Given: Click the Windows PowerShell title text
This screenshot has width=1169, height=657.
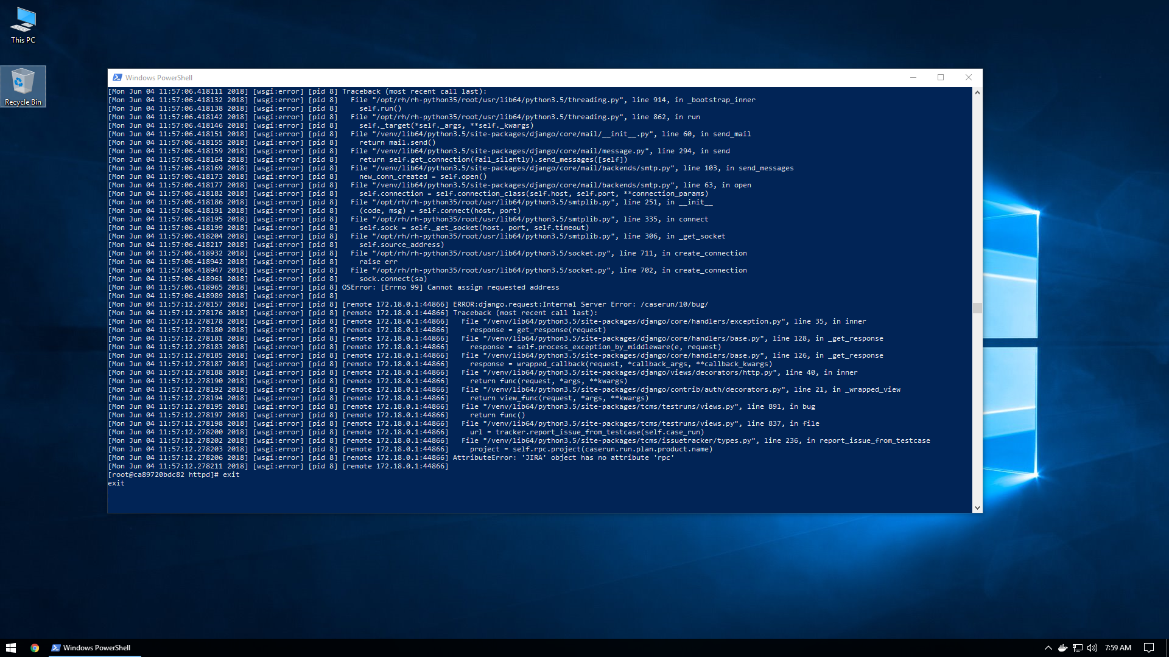Looking at the screenshot, I should click(159, 77).
